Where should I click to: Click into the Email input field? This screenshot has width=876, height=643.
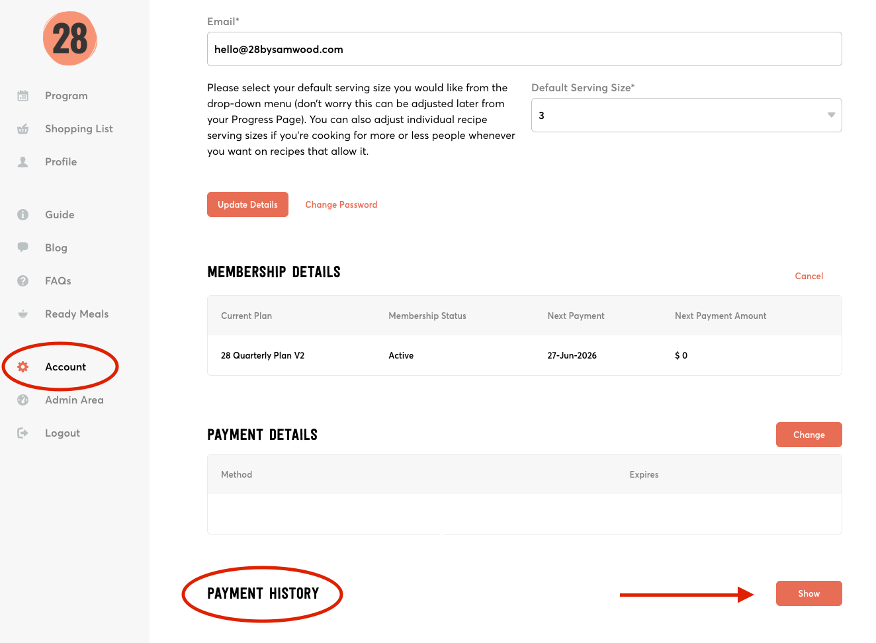pyautogui.click(x=524, y=50)
